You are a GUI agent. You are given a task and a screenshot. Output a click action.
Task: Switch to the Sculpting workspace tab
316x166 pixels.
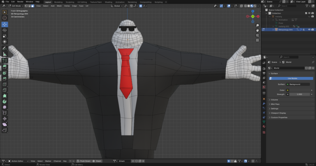pos(70,2)
